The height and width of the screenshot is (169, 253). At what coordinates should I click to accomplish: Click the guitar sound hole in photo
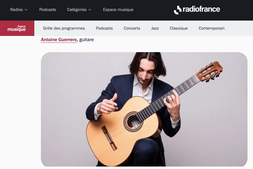point(133,122)
